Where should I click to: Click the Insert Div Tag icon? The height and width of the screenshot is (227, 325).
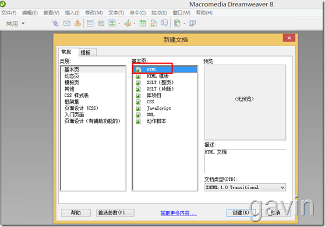pos(101,23)
